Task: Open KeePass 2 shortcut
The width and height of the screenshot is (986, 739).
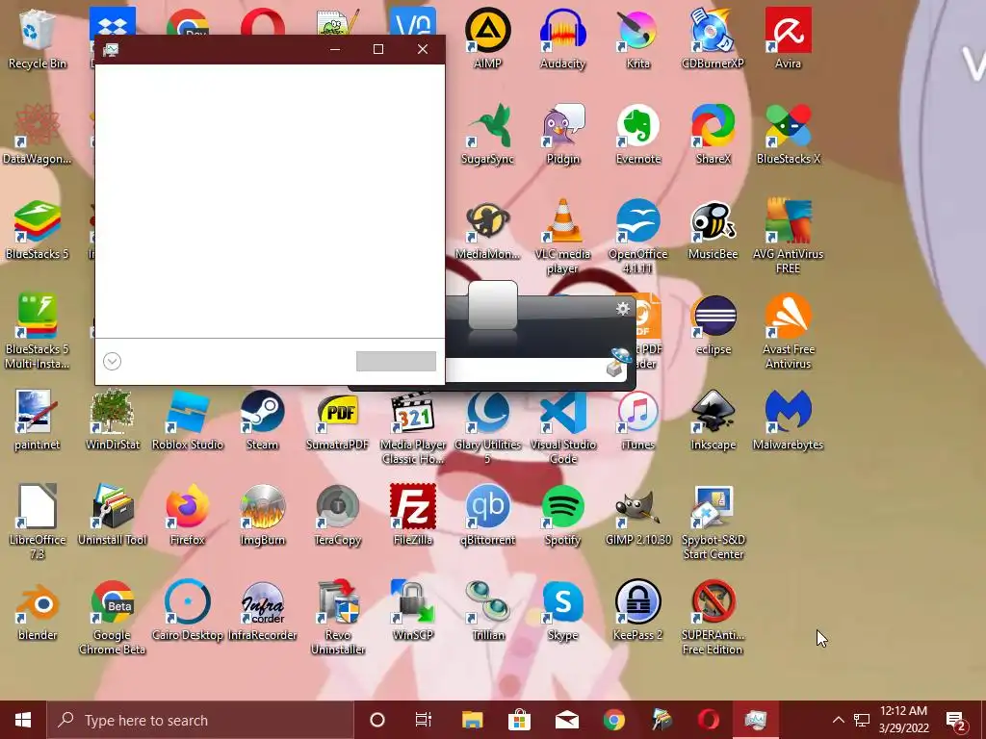Action: [637, 611]
